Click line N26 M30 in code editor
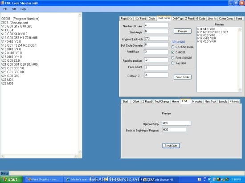 [x=7, y=84]
